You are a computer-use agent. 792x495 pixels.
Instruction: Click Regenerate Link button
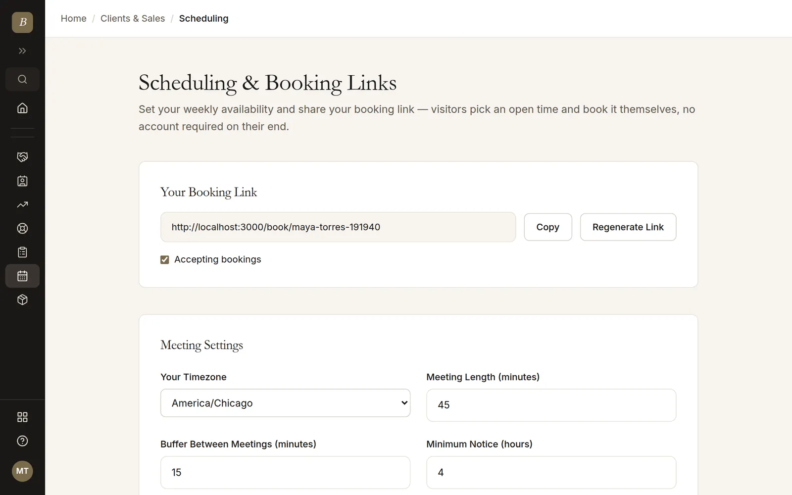click(x=628, y=227)
